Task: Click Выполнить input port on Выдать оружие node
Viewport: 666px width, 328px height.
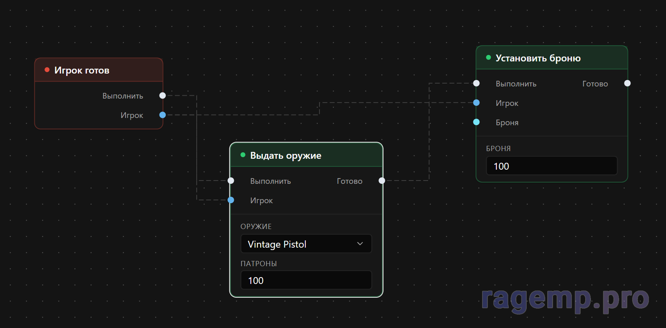Action: coord(231,181)
